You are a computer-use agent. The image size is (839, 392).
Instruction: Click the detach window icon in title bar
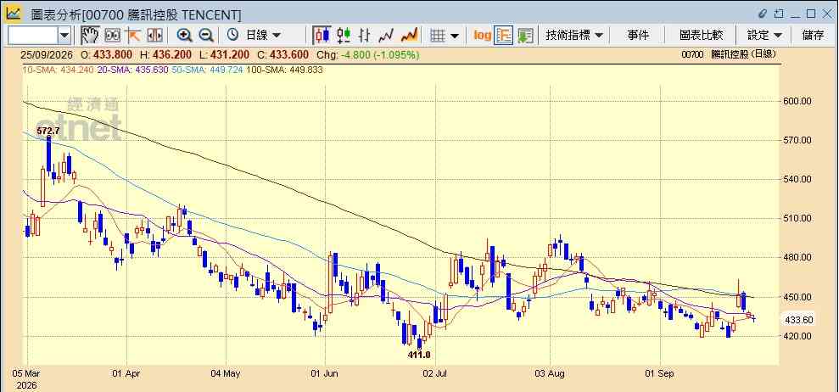(x=779, y=14)
